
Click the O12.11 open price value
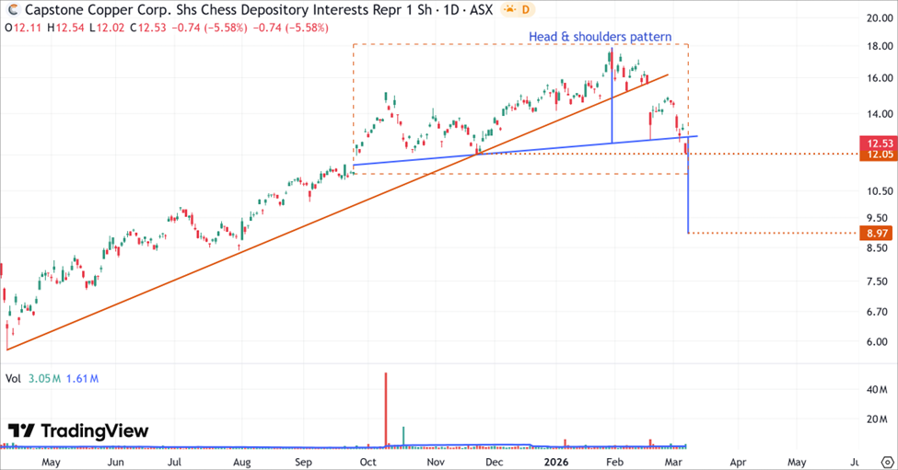23,28
